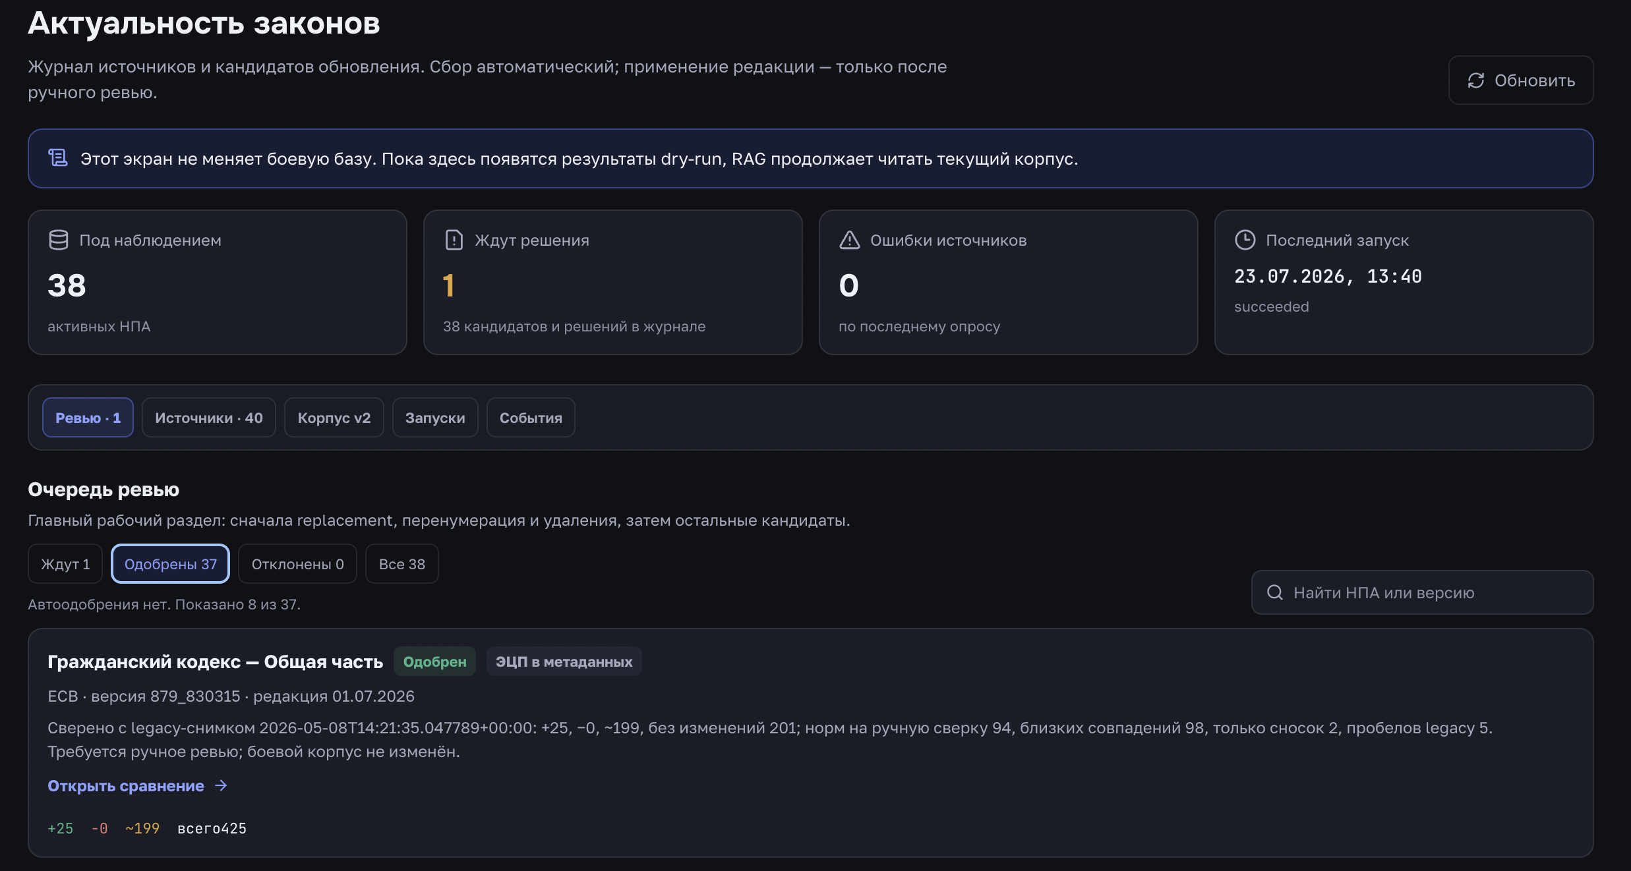Click the scroll icon in the info banner
1631x871 pixels.
[x=58, y=158]
